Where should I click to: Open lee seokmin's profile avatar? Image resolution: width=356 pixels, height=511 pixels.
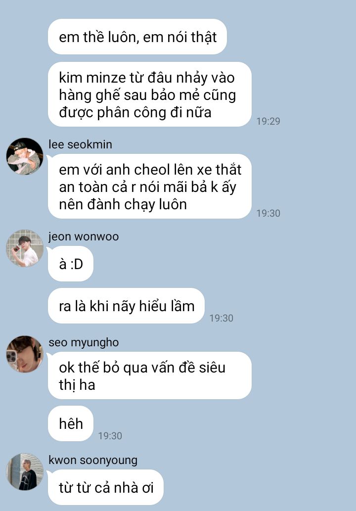[x=25, y=156]
